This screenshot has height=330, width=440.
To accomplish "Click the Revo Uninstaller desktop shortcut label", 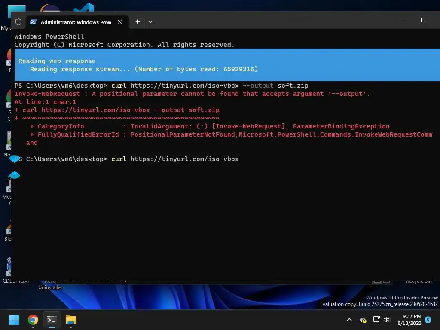I will click(50, 284).
